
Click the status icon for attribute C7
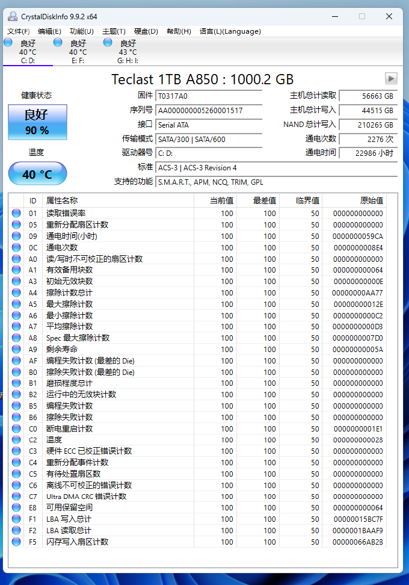coord(16,497)
